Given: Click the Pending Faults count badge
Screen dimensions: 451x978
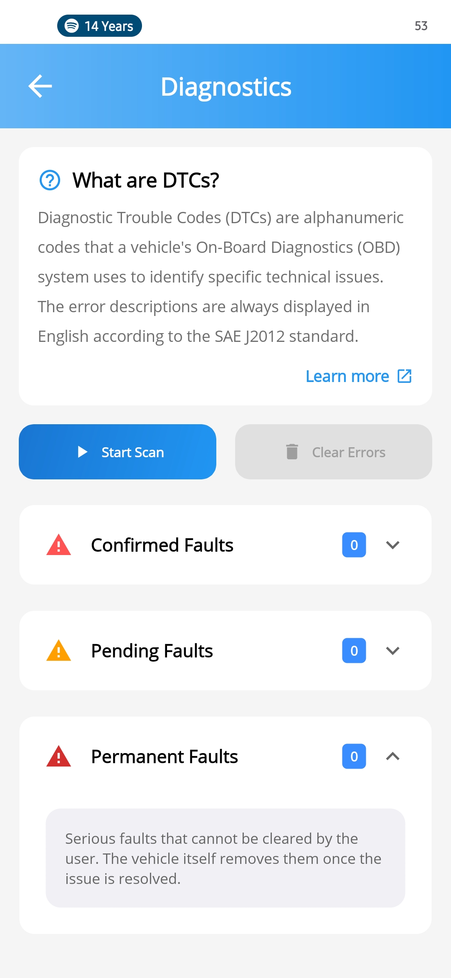Looking at the screenshot, I should click(x=354, y=651).
